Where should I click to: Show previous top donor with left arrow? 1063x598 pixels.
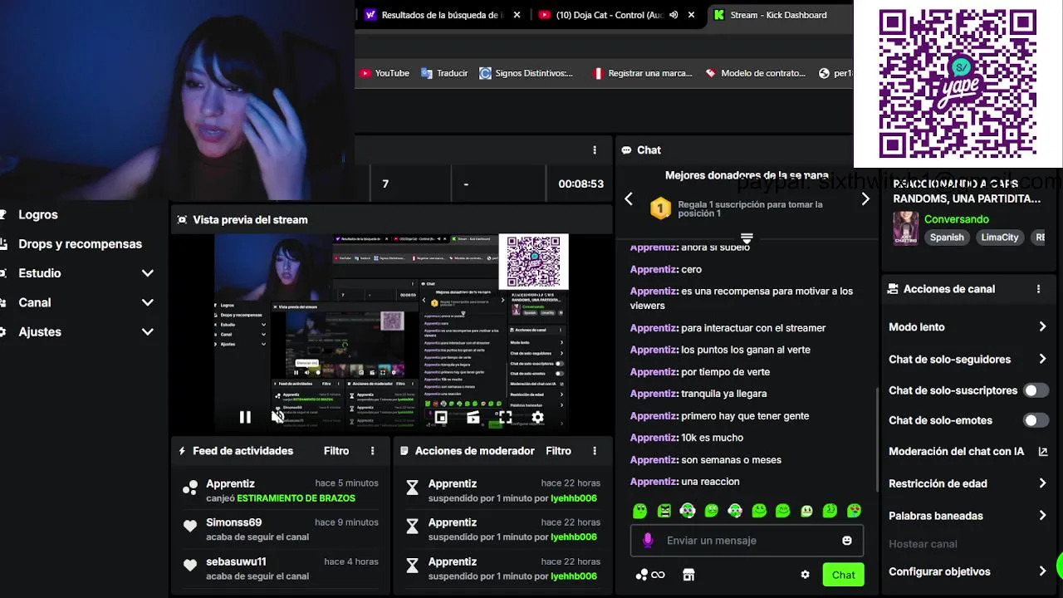629,199
